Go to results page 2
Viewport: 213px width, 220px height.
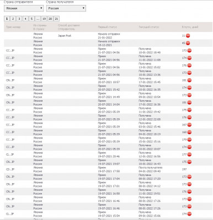coord(13,19)
